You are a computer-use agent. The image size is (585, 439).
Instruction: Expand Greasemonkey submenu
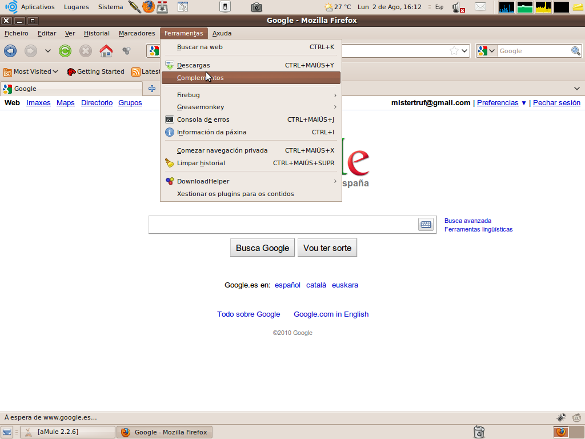pyautogui.click(x=251, y=107)
